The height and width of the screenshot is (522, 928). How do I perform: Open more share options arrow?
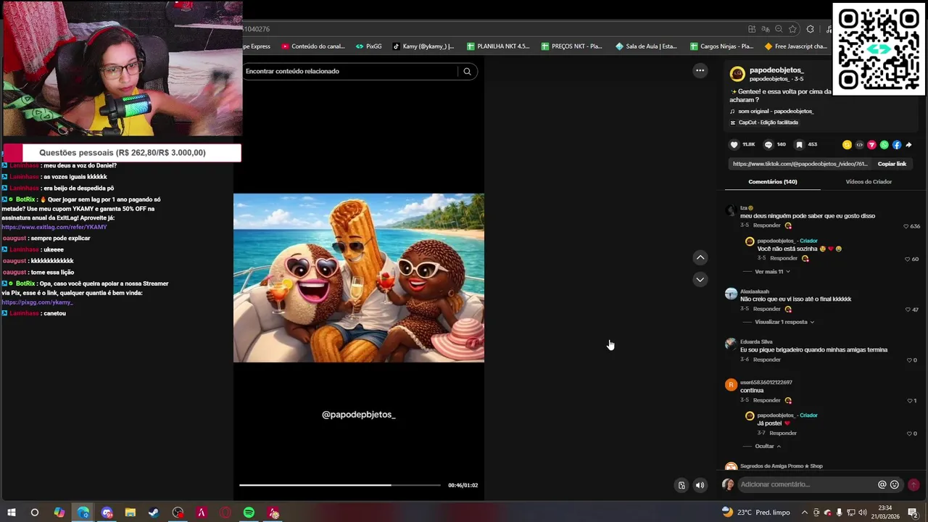(x=908, y=145)
